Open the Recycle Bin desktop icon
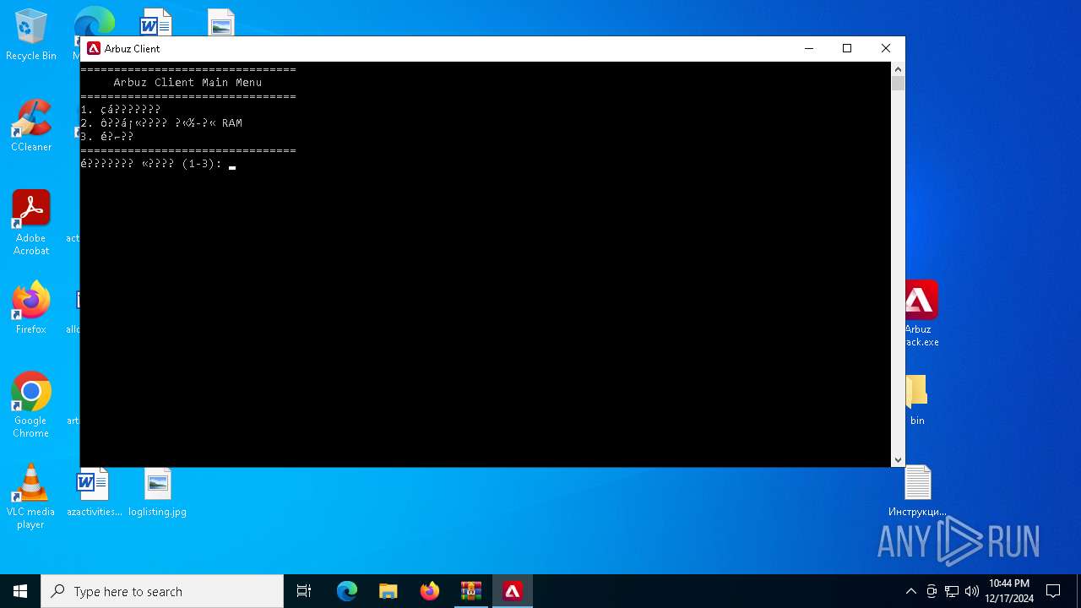Viewport: 1081px width, 608px height. click(31, 35)
